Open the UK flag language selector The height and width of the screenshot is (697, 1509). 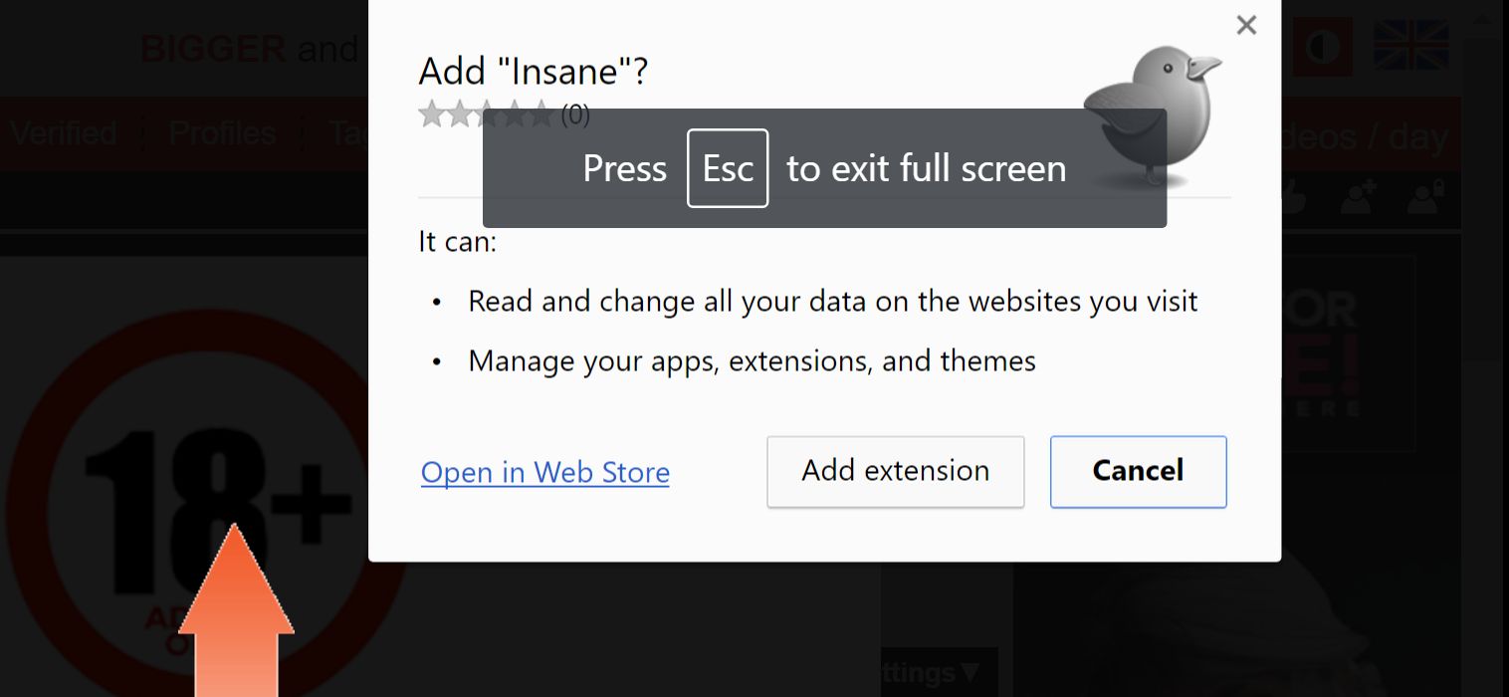(x=1410, y=46)
